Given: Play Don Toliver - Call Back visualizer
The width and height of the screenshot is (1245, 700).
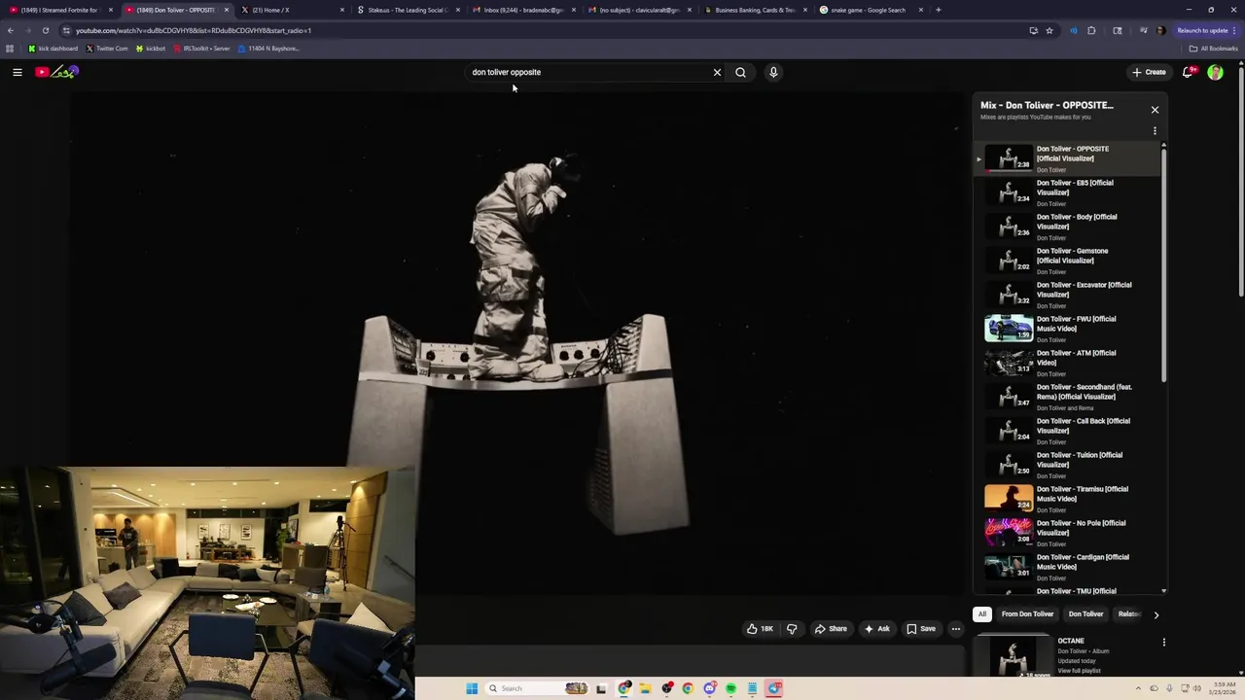Looking at the screenshot, I should click(1067, 431).
